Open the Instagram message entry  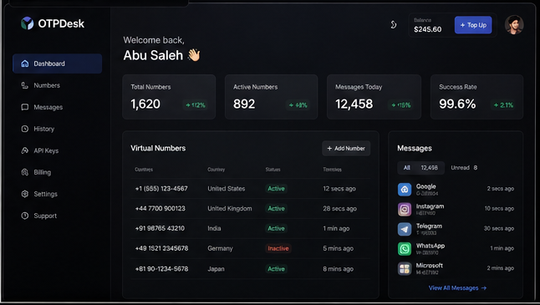tap(456, 209)
